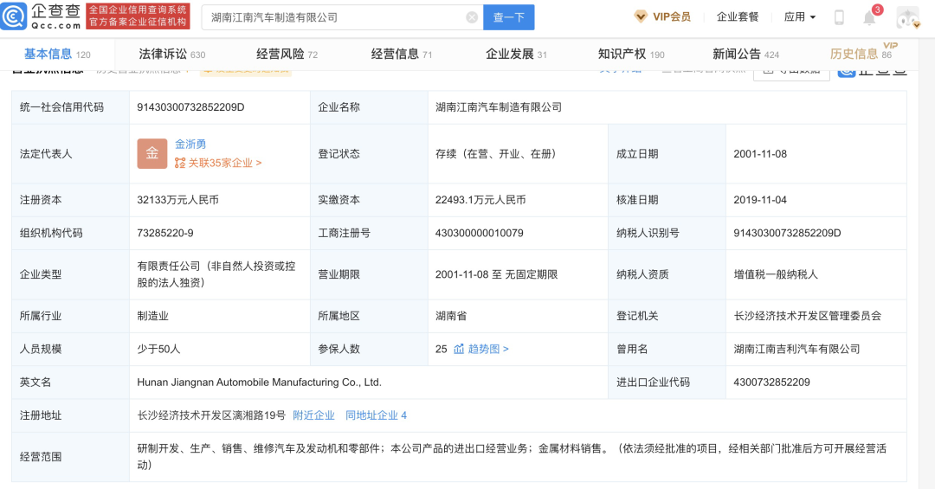Select establishment date 2001-11-08
935x489 pixels.
760,154
